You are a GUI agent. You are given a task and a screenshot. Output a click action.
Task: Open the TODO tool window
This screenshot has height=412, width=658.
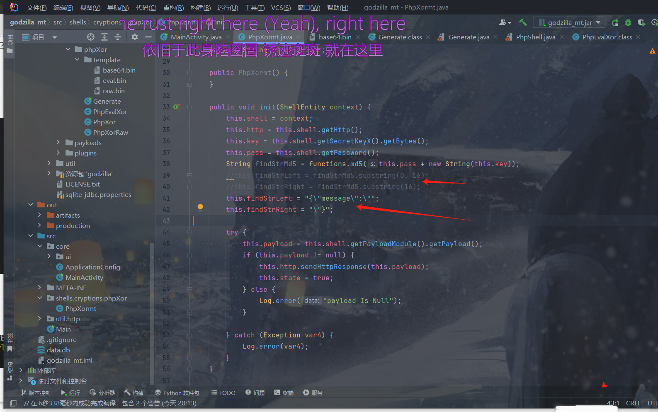223,393
